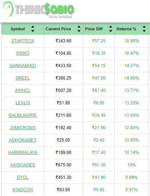Select SREEL price ₹386.25
Screen dimensions: 150x196
click(x=63, y=78)
